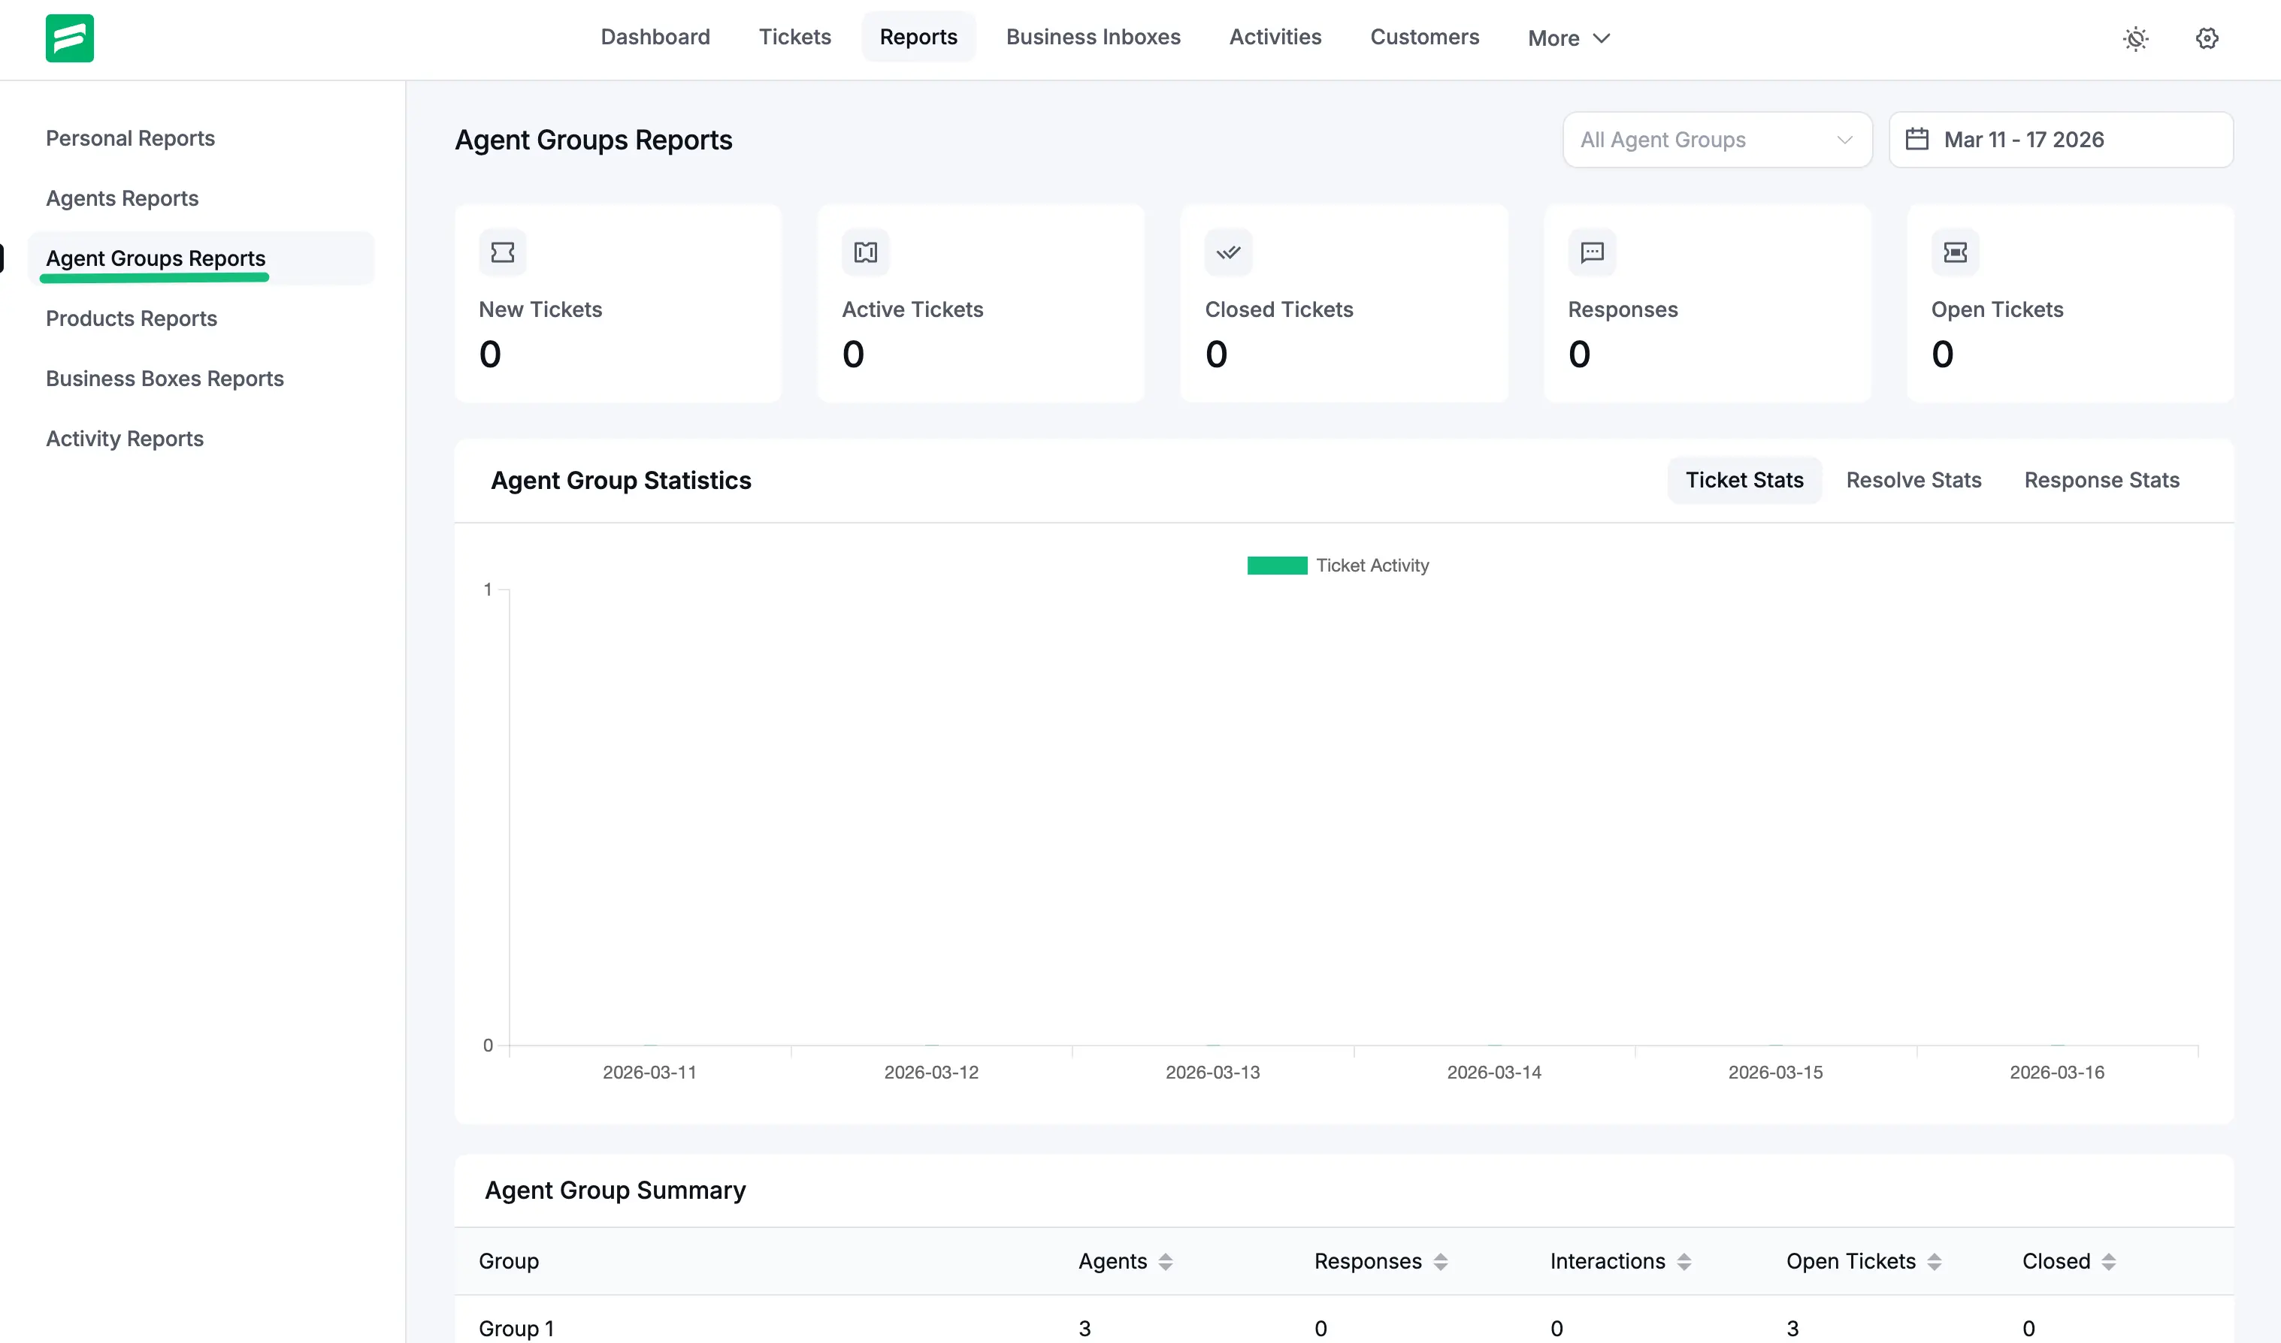This screenshot has width=2281, height=1343.
Task: Open the More menu chevron
Action: (x=1601, y=38)
